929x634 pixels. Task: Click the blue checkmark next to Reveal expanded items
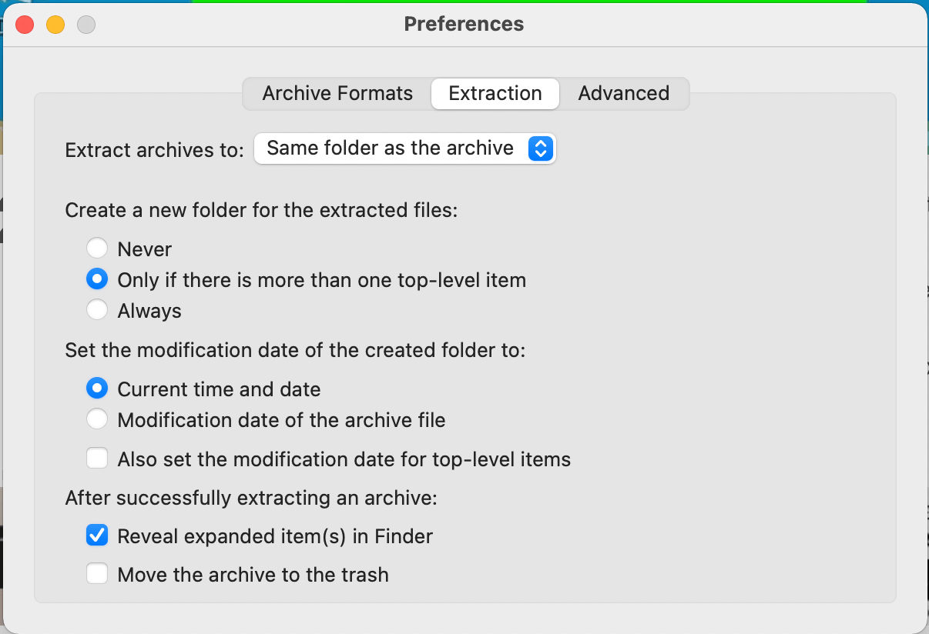(x=97, y=535)
